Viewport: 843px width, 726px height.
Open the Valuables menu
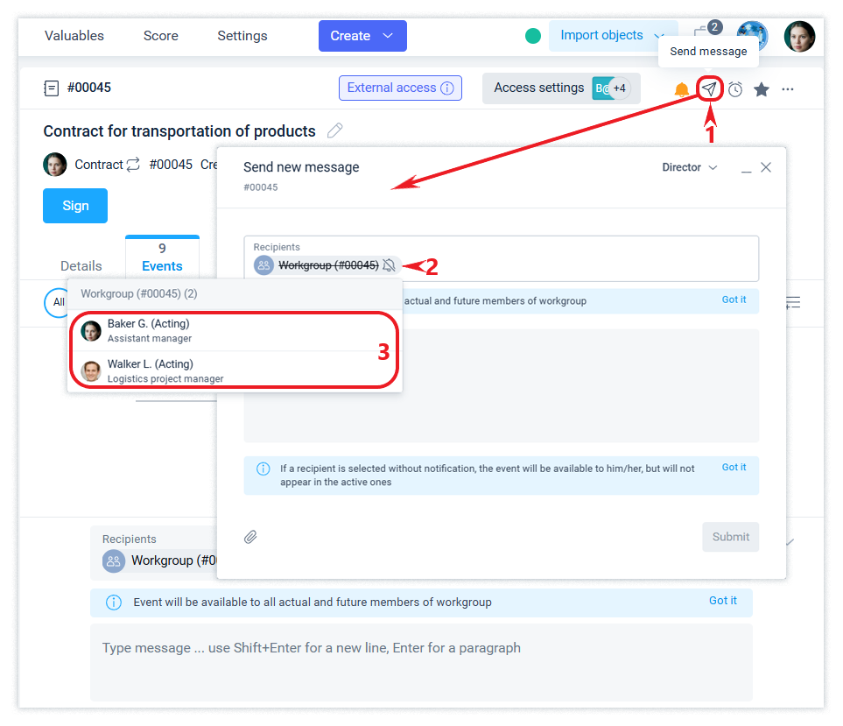click(x=74, y=36)
